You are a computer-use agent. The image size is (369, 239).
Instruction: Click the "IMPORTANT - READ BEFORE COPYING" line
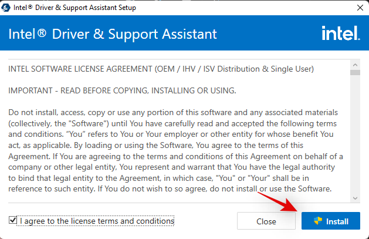122,90
